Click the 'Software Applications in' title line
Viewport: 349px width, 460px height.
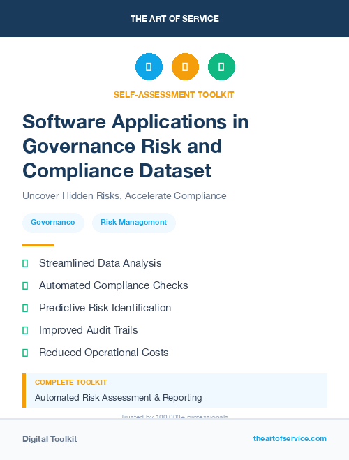(x=135, y=121)
